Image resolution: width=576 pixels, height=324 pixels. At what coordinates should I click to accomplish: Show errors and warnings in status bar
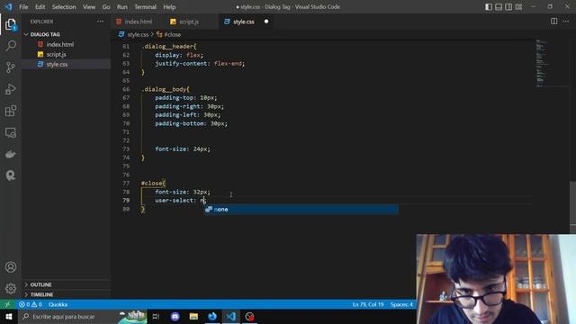pos(31,304)
